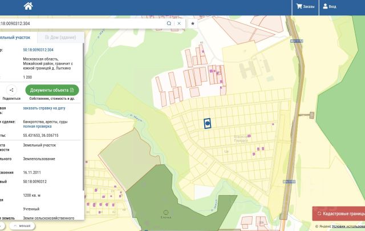The height and width of the screenshot is (231, 365).
Task: Go to the home page icon
Action: point(28,6)
